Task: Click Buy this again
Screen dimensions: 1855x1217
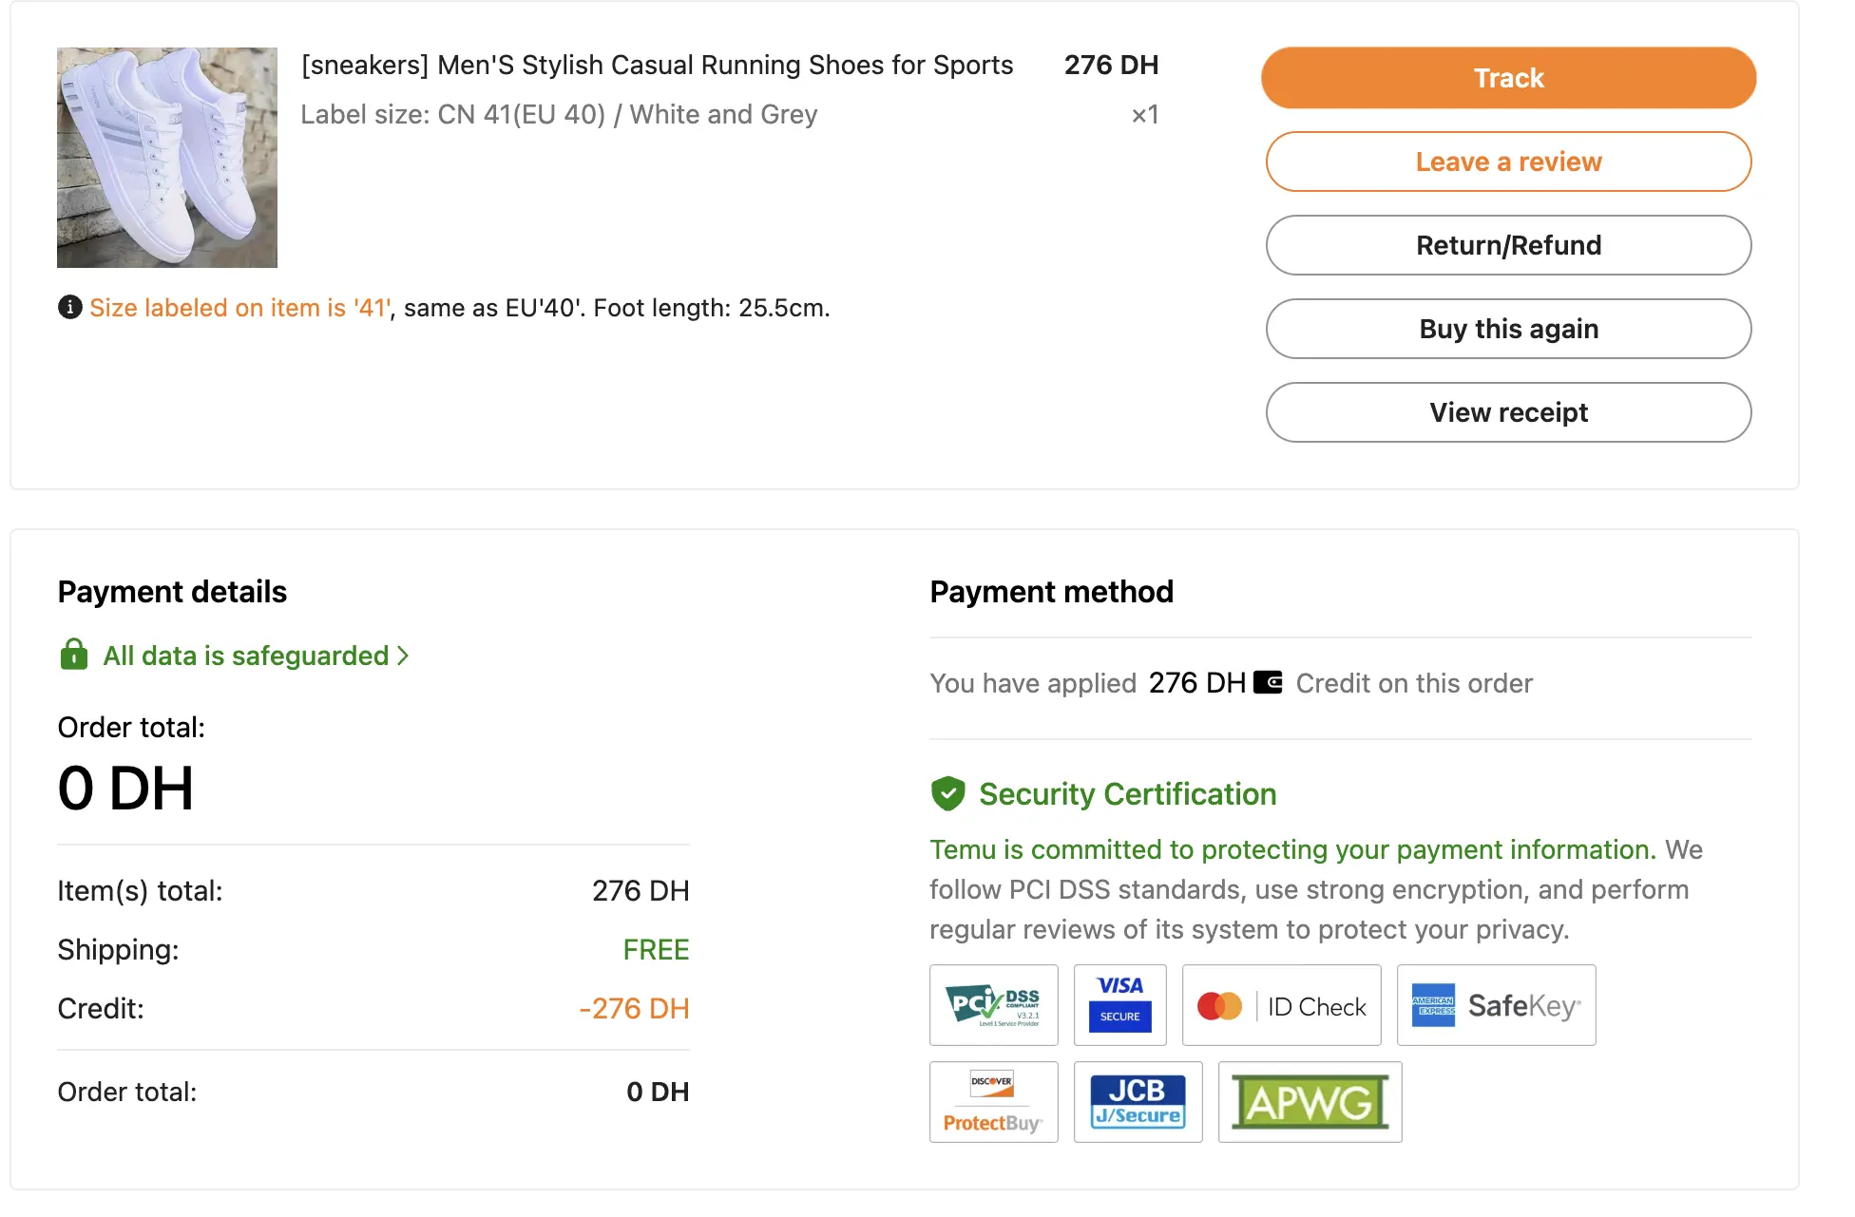Action: click(x=1508, y=329)
